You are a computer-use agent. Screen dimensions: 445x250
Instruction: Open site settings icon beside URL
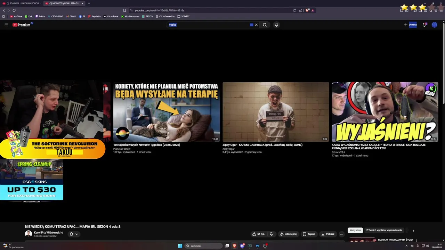click(131, 10)
